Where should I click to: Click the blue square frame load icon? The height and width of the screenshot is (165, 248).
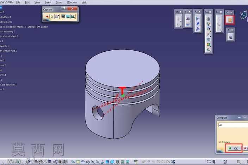pyautogui.click(x=208, y=39)
